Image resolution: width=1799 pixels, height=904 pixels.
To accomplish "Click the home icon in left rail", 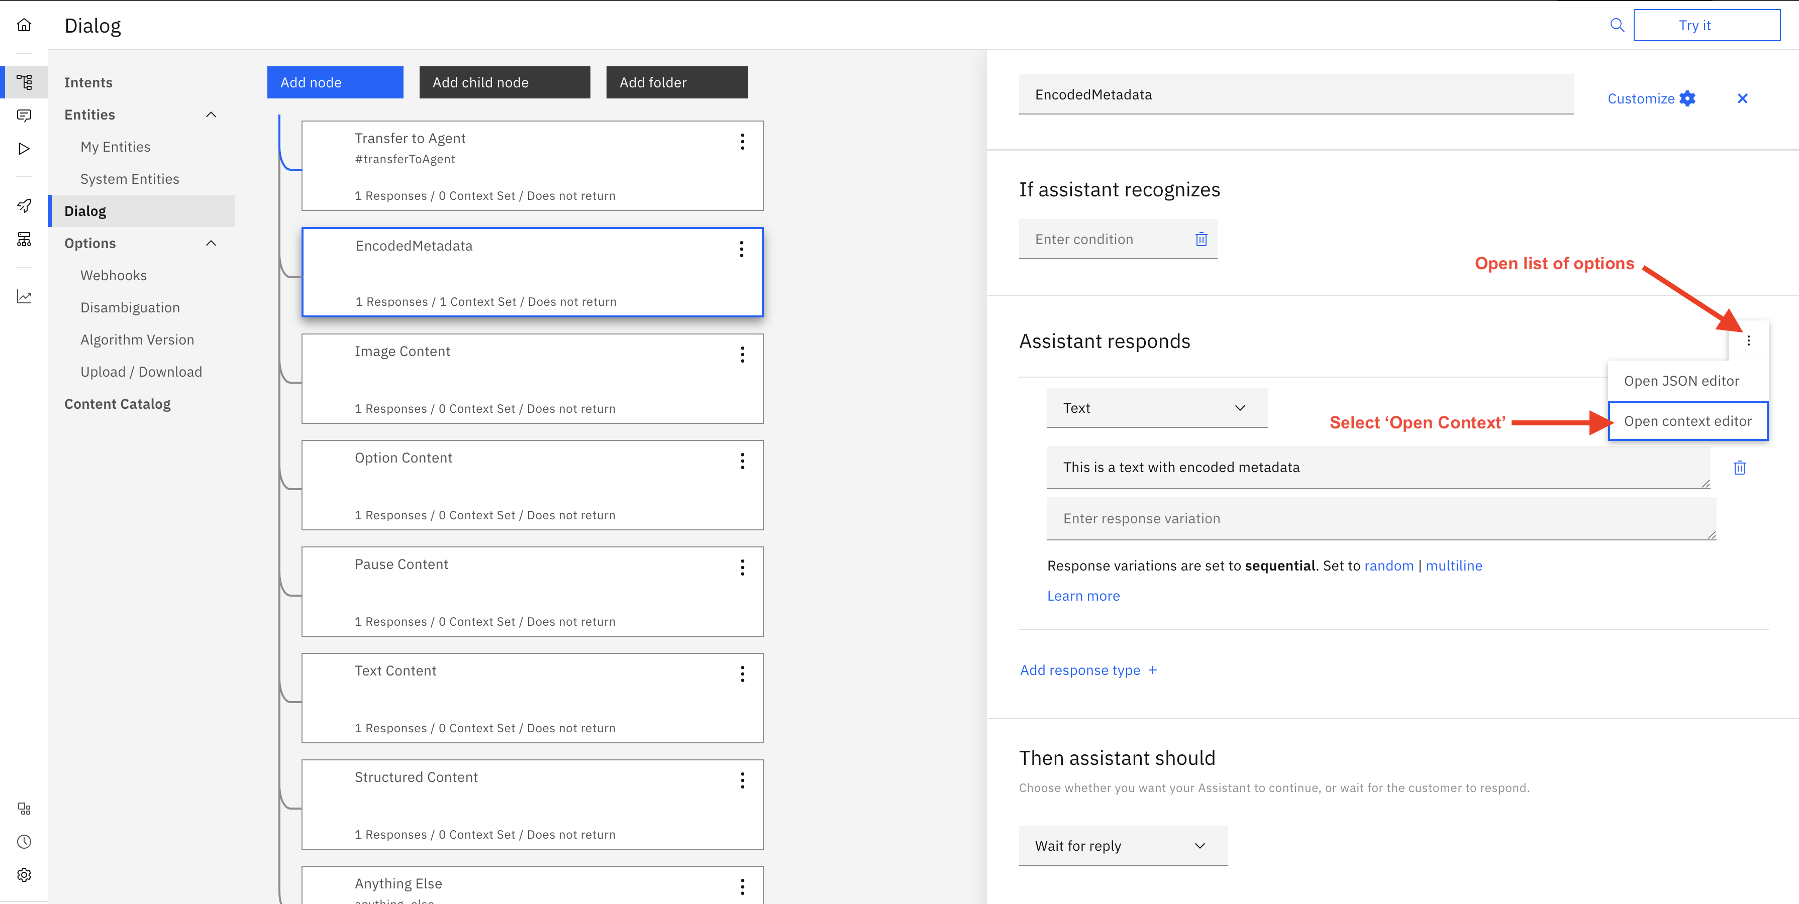I will [x=25, y=25].
